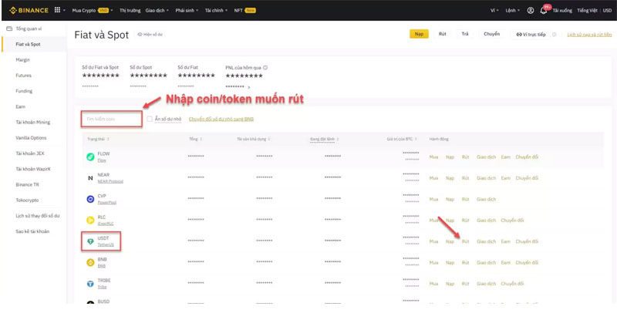Open Binance TR in sidebar
The image size is (617, 330).
pyautogui.click(x=27, y=184)
